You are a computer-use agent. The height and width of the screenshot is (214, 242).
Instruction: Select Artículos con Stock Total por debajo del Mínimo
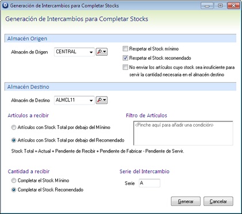[14, 127]
